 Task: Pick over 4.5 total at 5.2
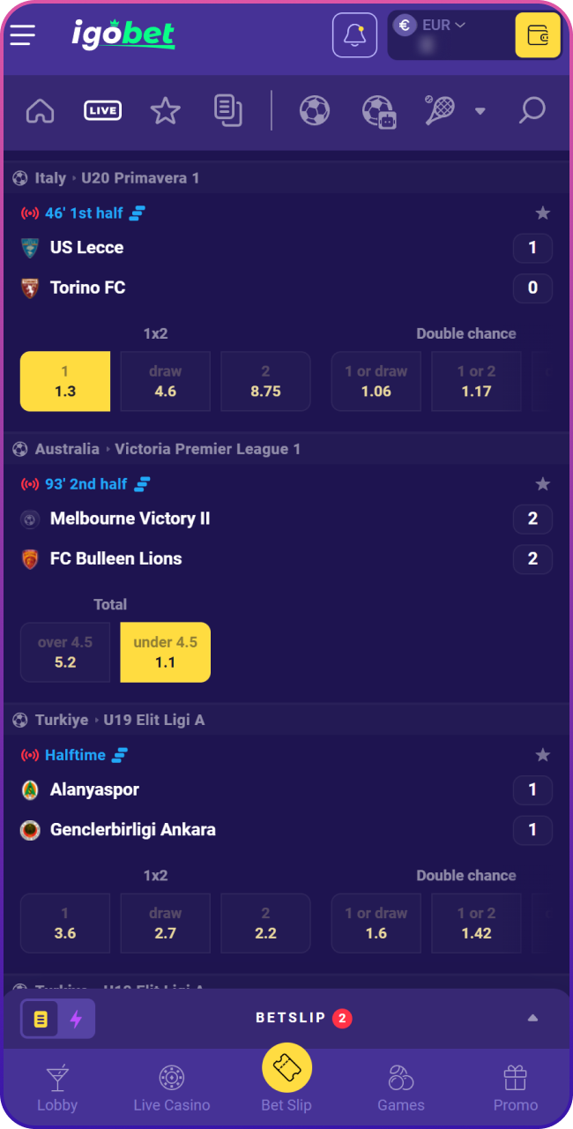(x=65, y=652)
